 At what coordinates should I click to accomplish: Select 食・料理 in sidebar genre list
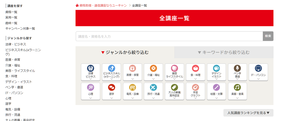(x=11, y=76)
